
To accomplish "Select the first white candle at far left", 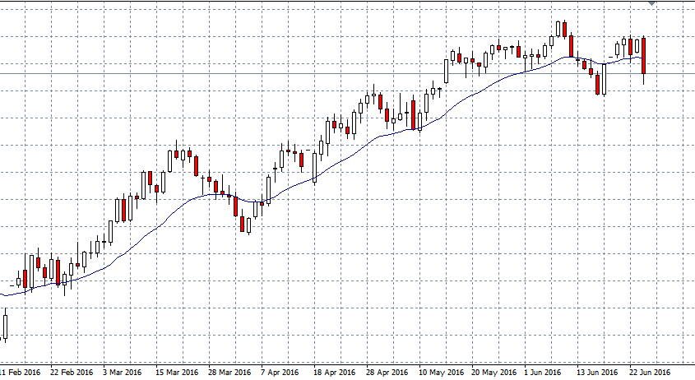I will coord(5,326).
